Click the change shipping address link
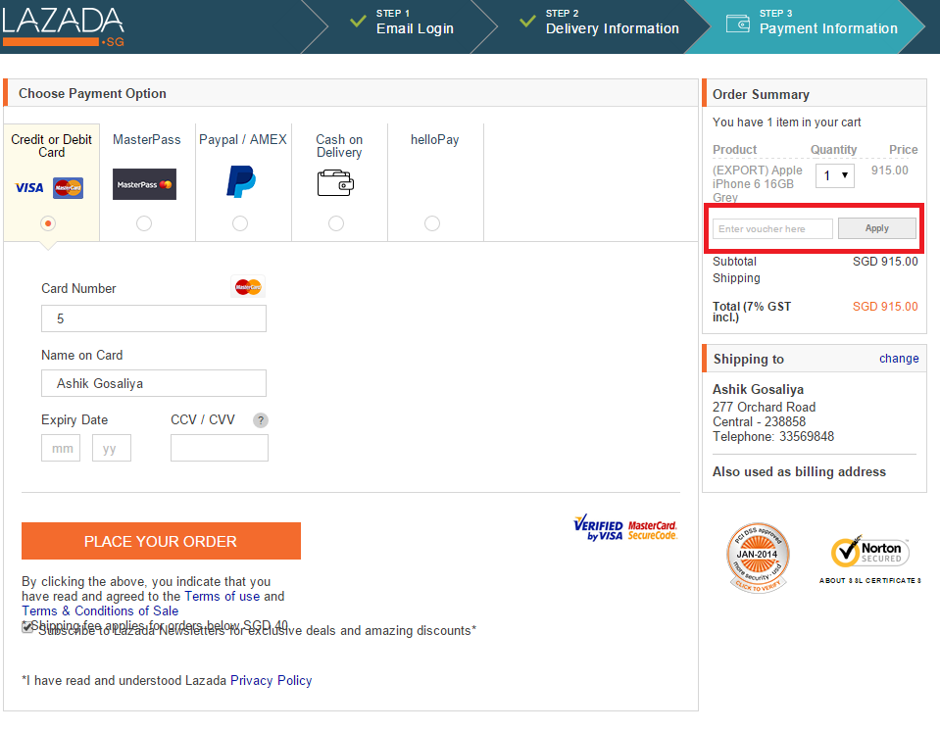Screen dimensions: 940x732 [x=899, y=359]
